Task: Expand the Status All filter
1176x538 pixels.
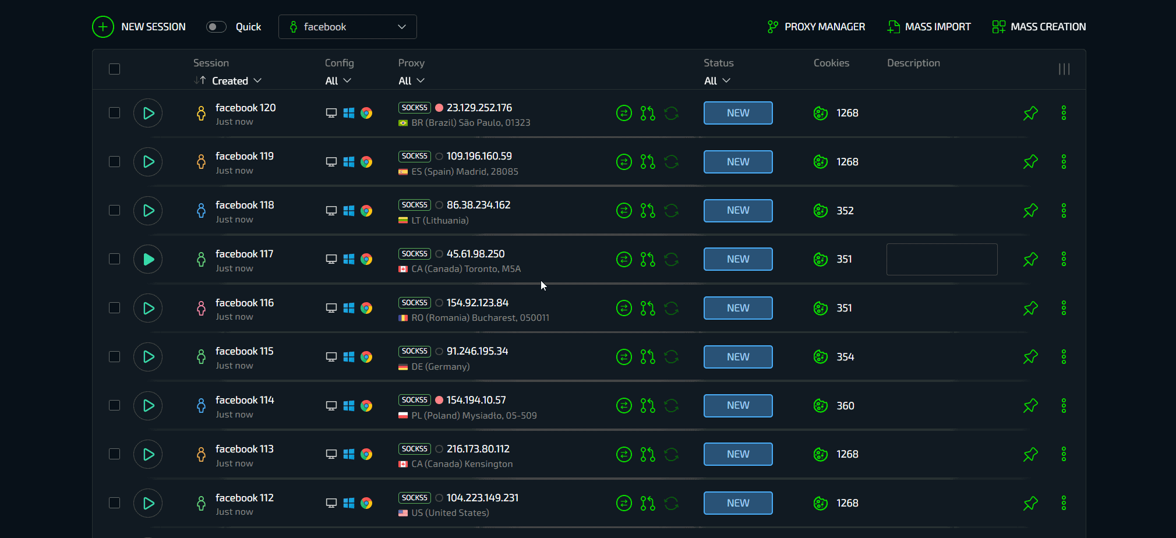Action: click(x=717, y=81)
